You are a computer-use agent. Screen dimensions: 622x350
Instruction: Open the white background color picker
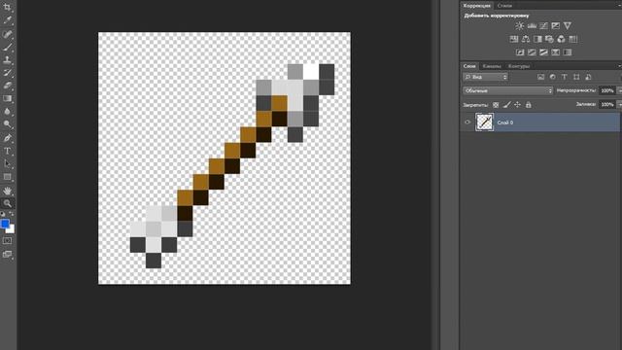[x=12, y=229]
